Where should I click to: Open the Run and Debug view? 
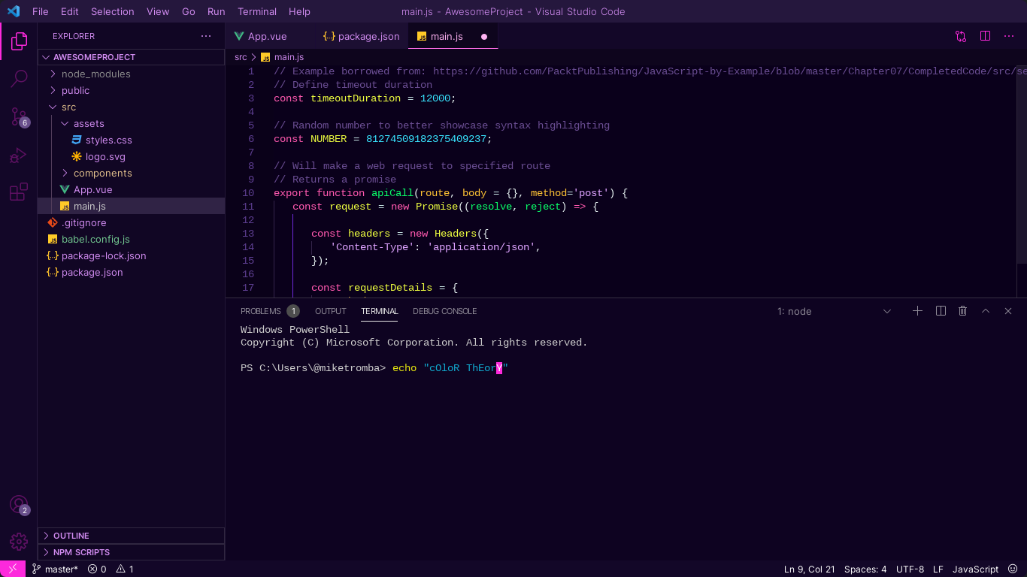point(19,156)
